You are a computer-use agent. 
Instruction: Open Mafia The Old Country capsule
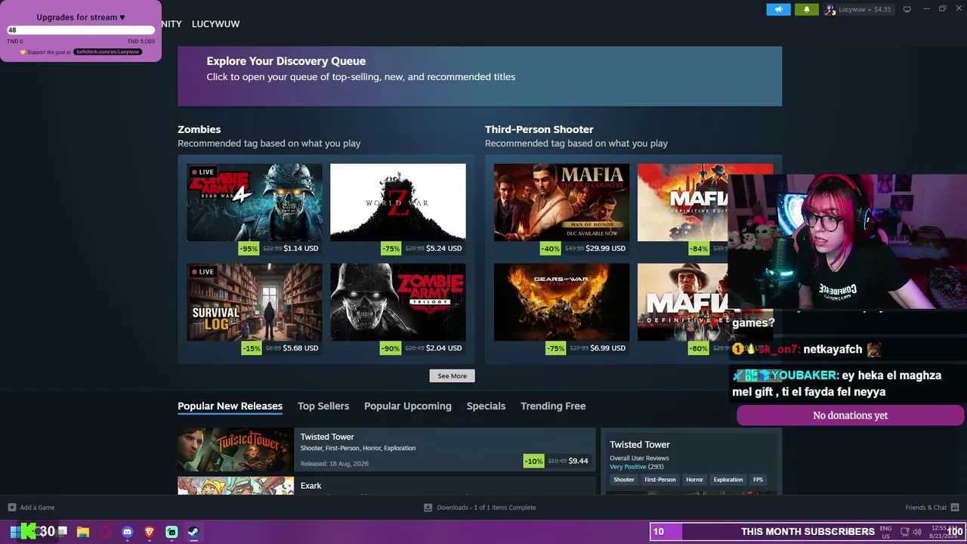click(561, 202)
